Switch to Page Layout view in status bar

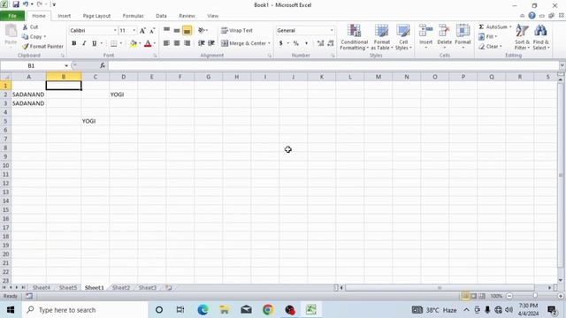(x=474, y=296)
